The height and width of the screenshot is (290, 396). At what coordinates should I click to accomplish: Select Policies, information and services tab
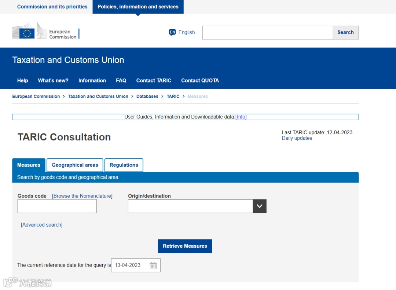point(138,7)
